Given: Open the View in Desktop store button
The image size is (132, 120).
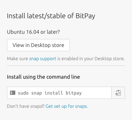Looking at the screenshot, I should [38, 45].
